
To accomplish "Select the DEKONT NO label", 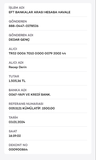I will 18,145.
